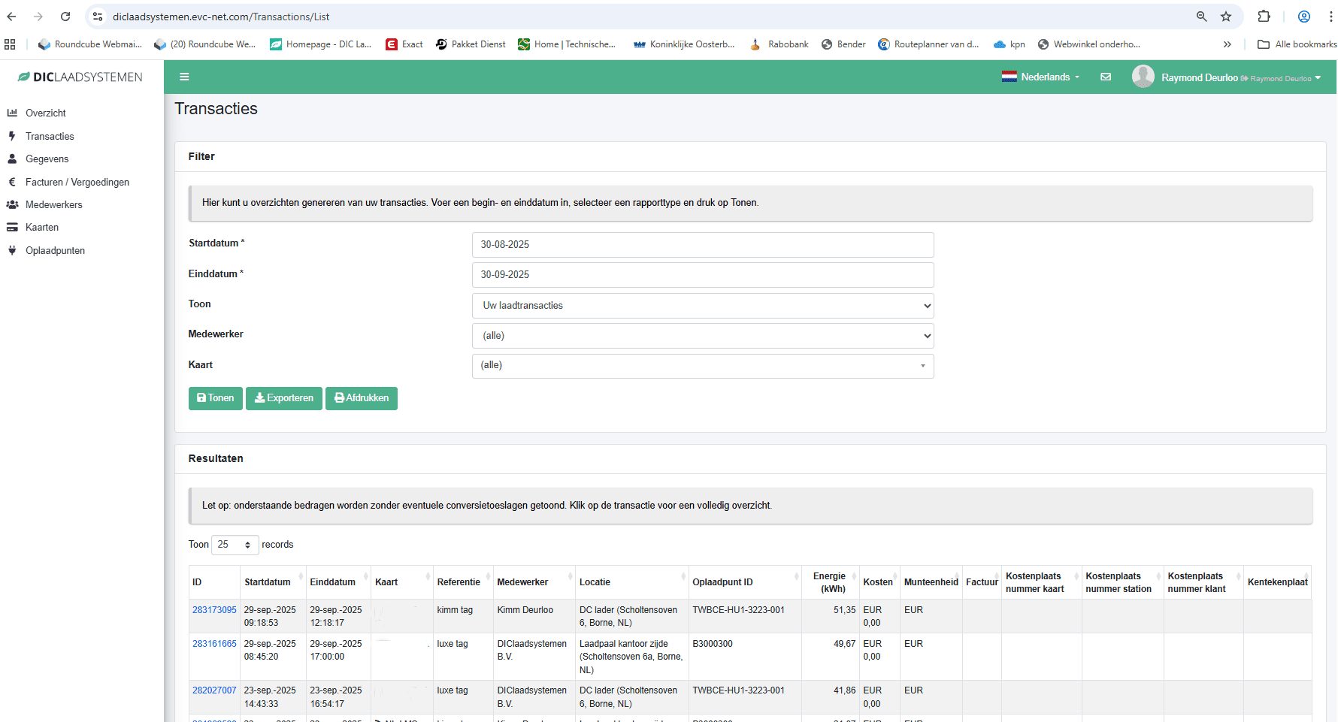Open the apps grid in bookmarks bar
This screenshot has width=1338, height=722.
click(10, 44)
